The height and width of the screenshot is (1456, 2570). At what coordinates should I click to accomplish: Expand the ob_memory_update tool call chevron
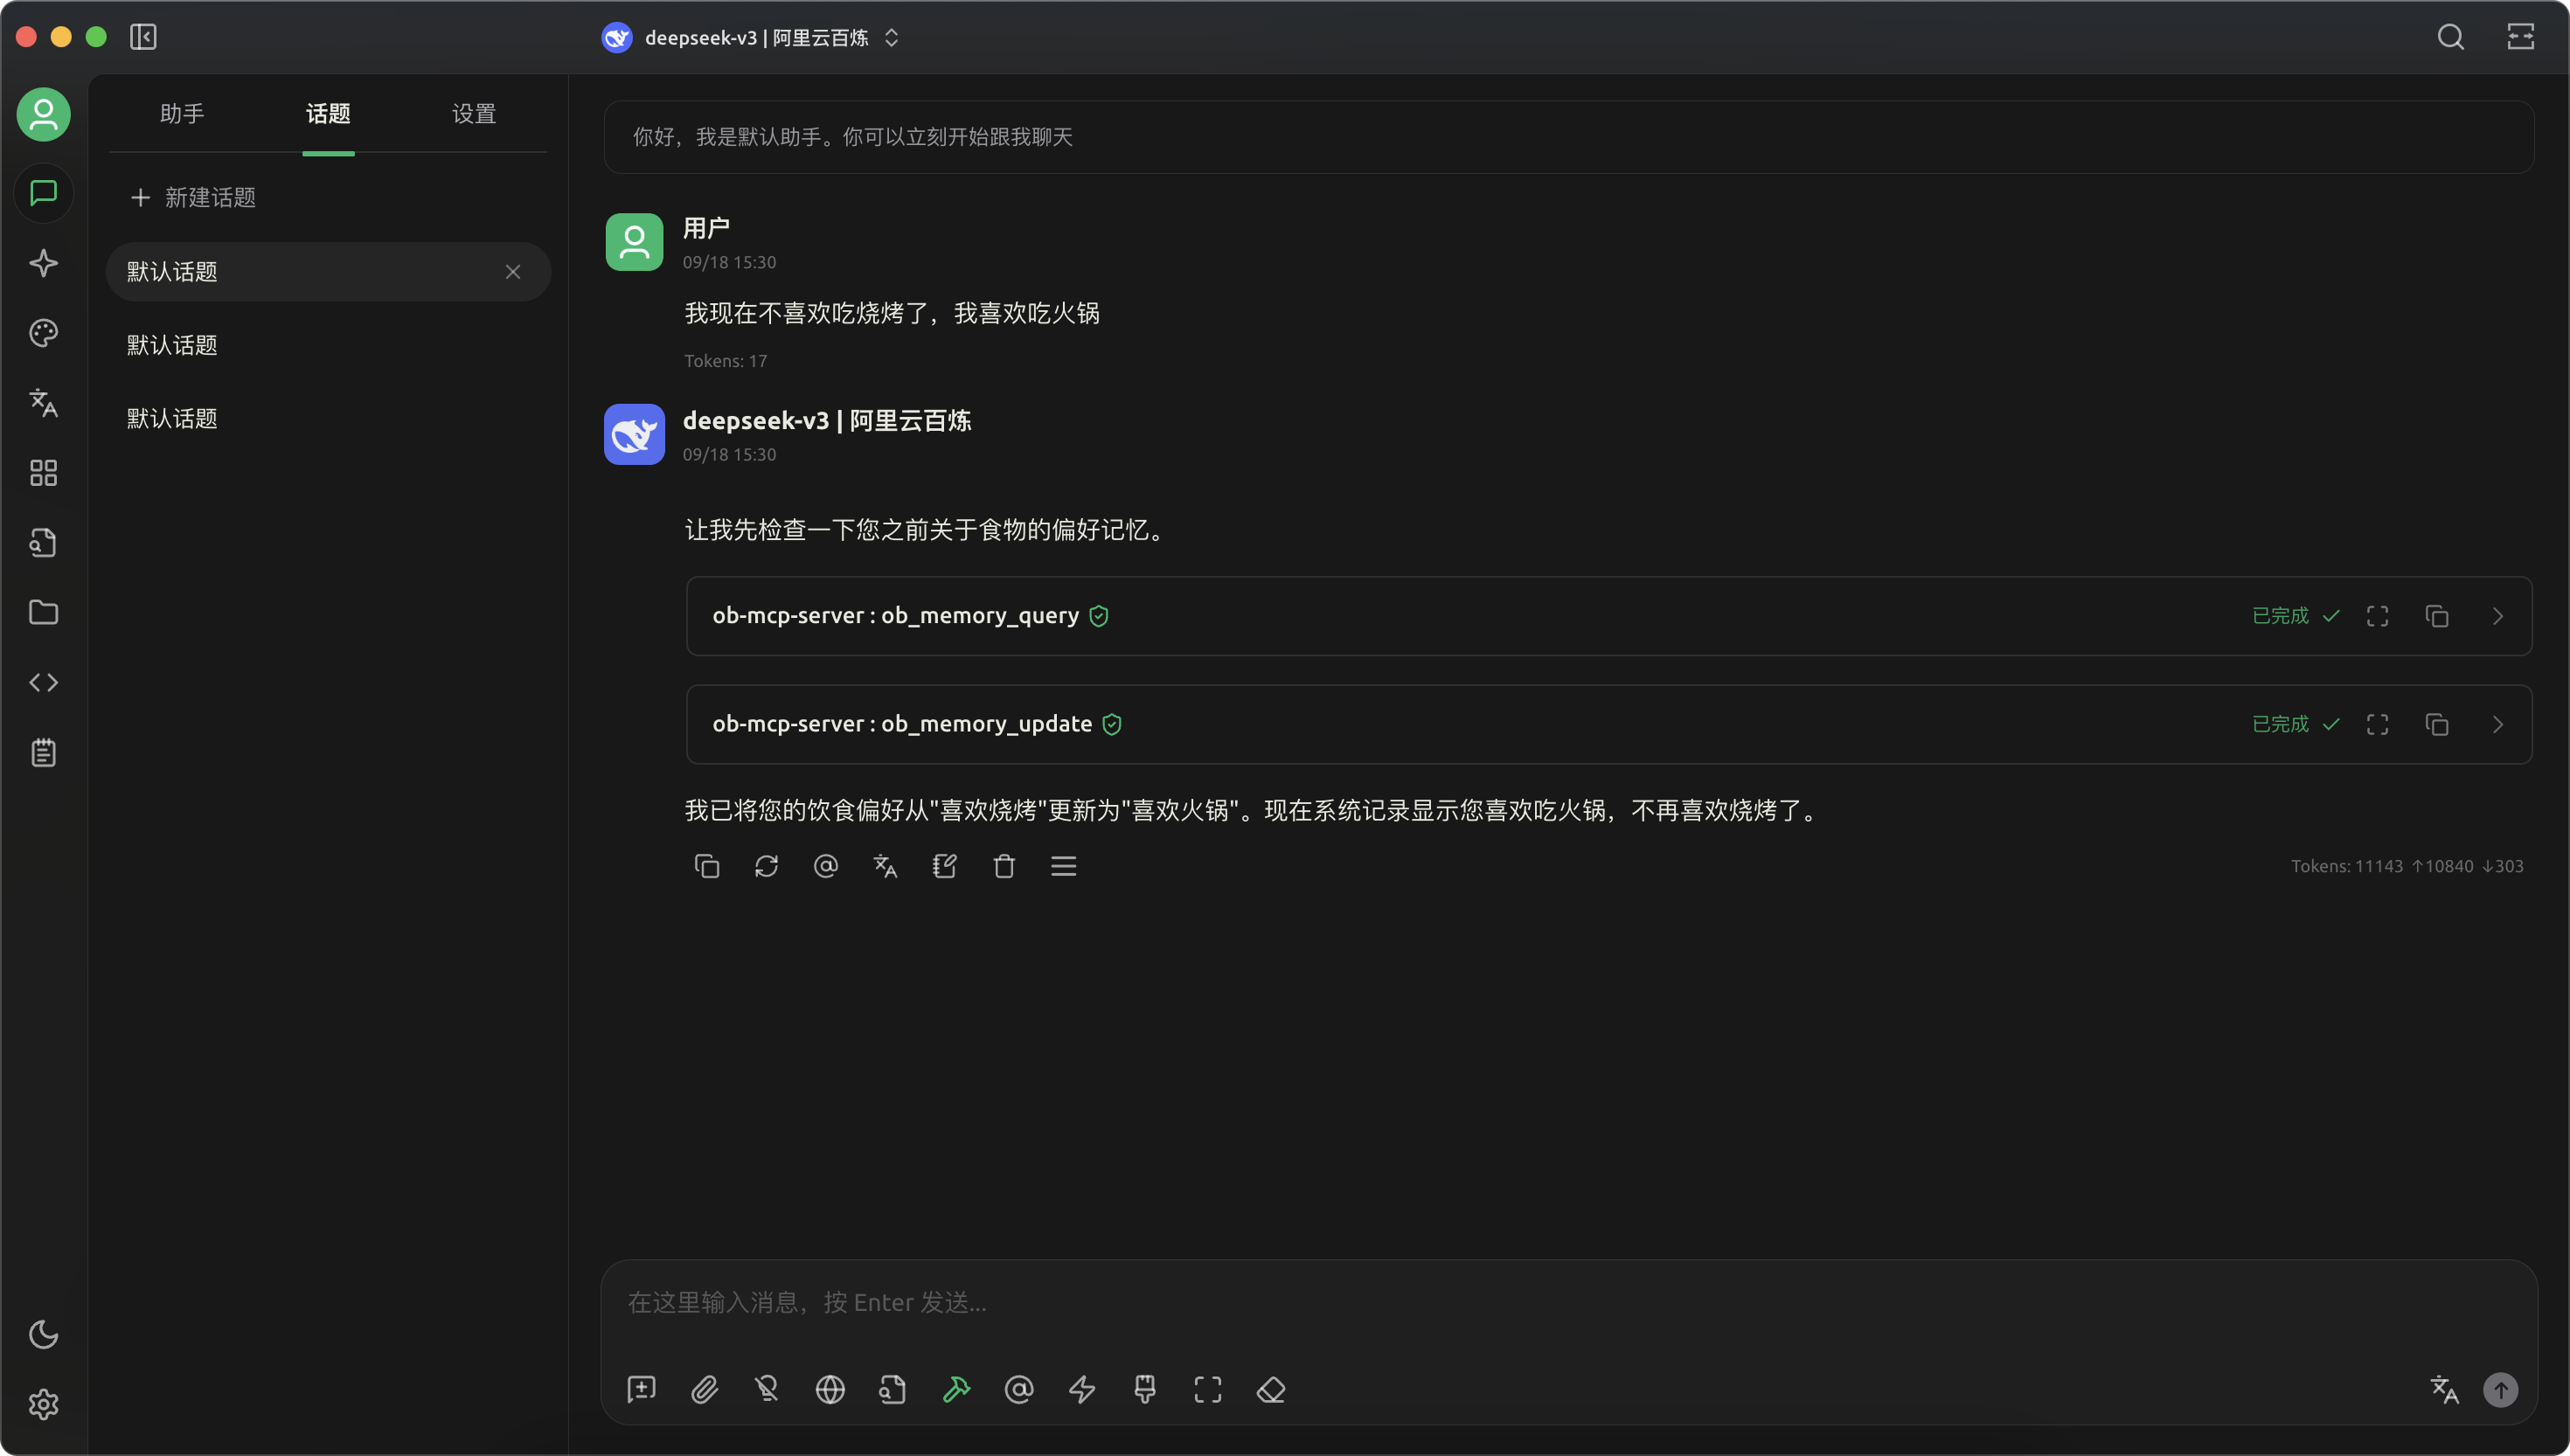(2498, 725)
